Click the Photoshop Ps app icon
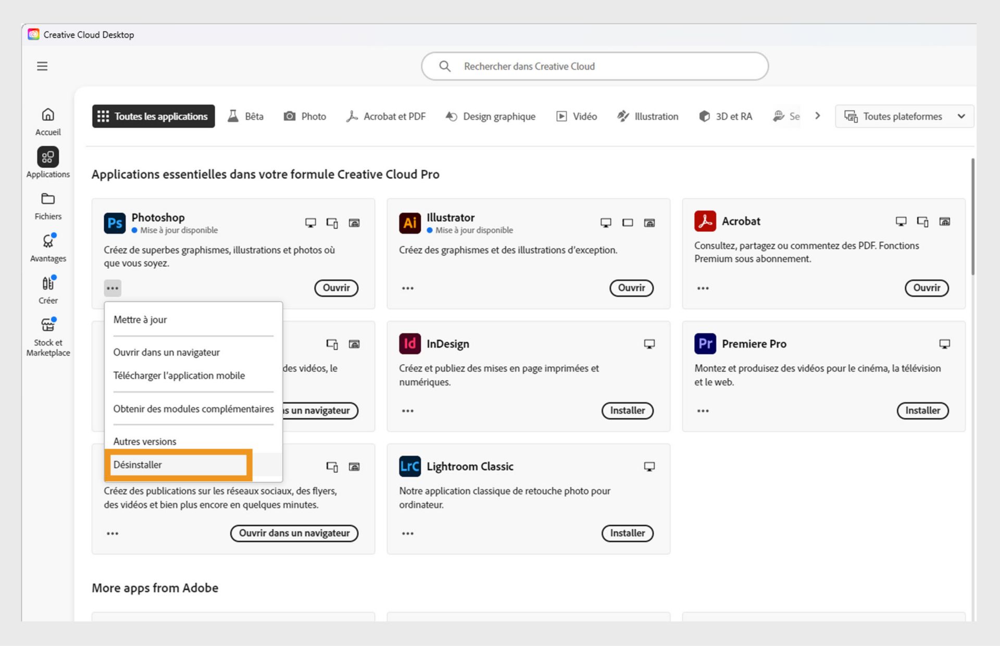 (x=115, y=223)
